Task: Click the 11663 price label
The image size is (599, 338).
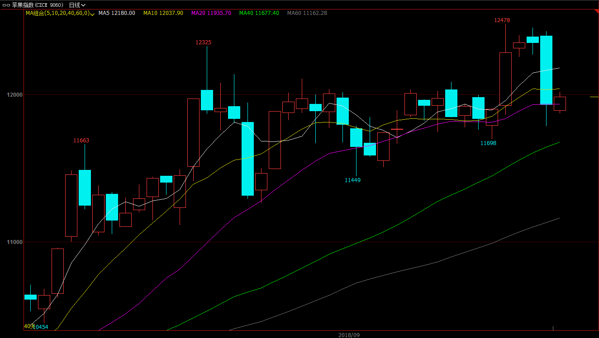Action: pyautogui.click(x=81, y=141)
